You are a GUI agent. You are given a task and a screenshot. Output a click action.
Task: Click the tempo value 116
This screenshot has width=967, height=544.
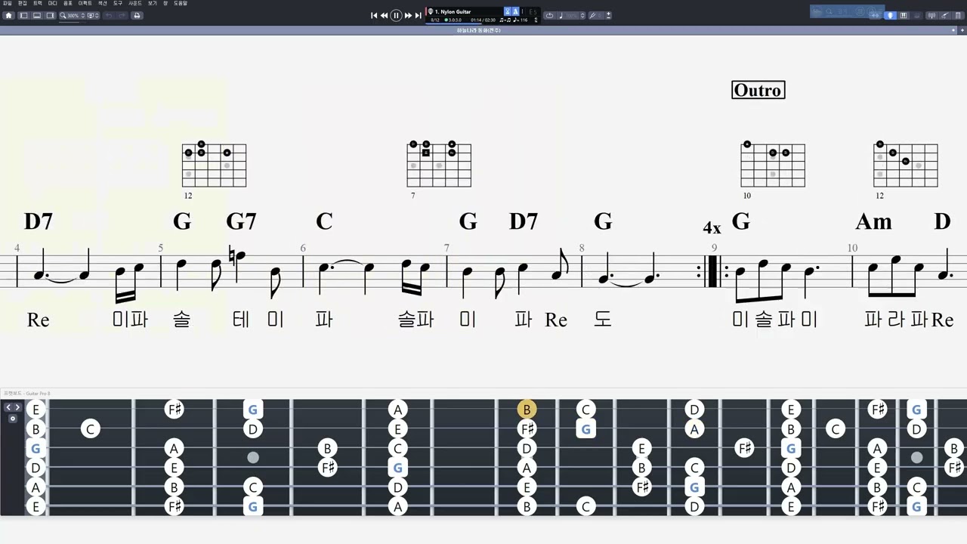click(522, 20)
